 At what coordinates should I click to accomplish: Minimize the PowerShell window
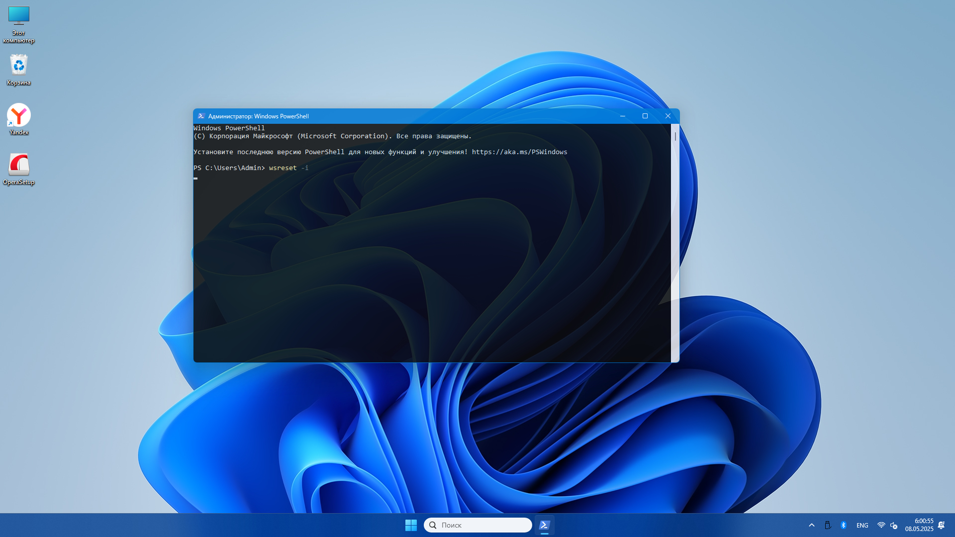tap(622, 116)
